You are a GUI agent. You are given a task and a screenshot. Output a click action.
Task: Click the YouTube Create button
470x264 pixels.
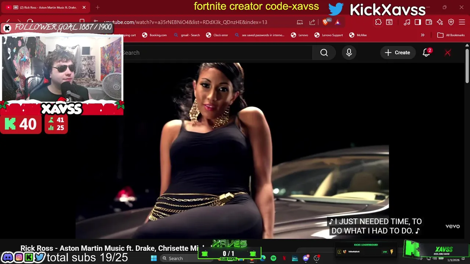[x=397, y=53]
